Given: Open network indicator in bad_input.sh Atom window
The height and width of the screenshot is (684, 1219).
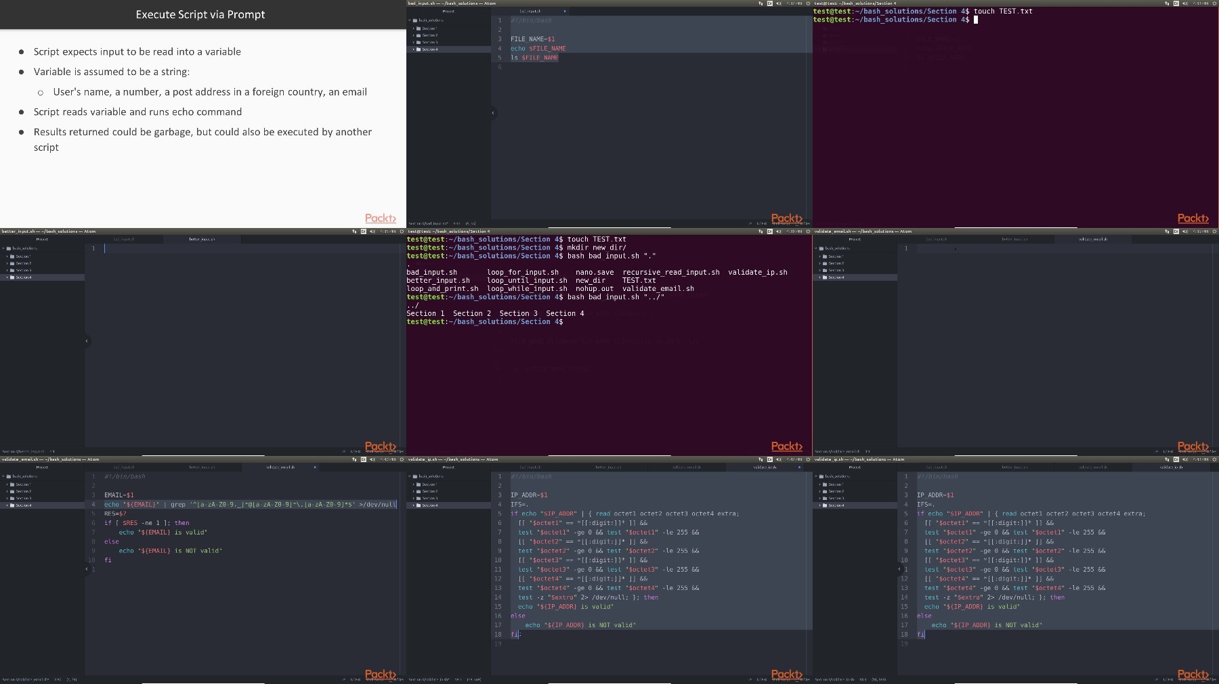Looking at the screenshot, I should [761, 3].
